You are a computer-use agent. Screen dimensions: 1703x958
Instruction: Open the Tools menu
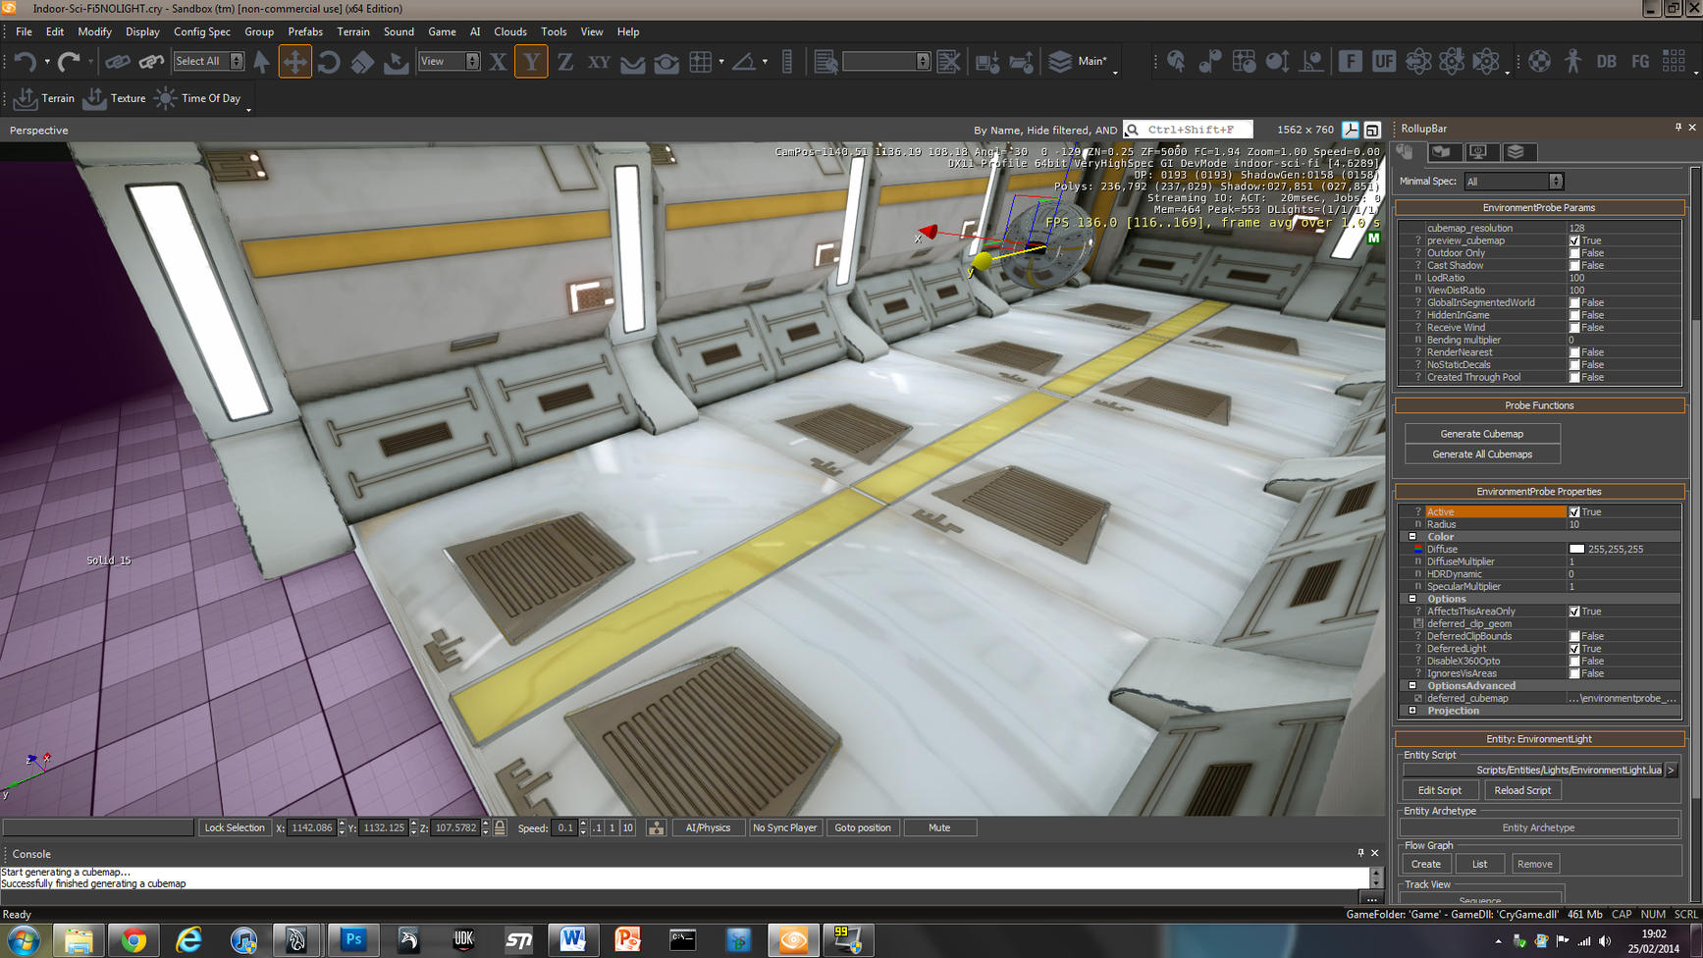(x=554, y=31)
